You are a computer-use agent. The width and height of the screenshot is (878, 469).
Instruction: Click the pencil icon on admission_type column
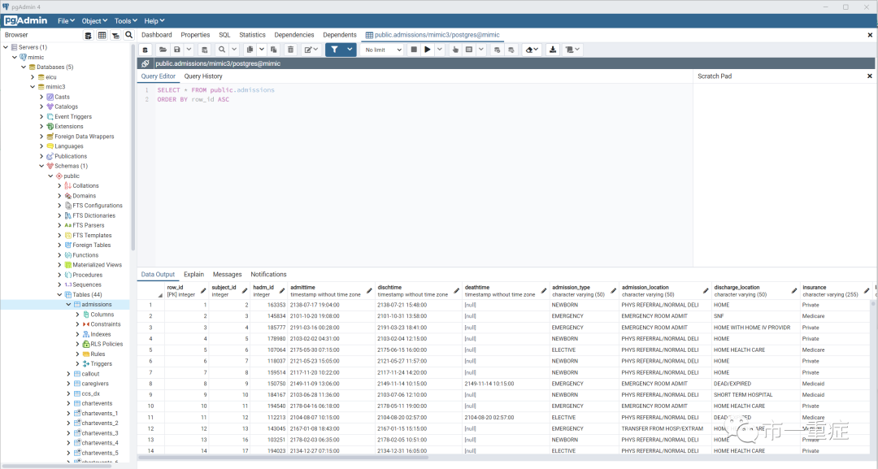click(x=613, y=290)
